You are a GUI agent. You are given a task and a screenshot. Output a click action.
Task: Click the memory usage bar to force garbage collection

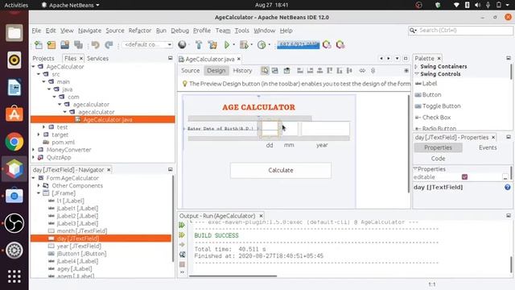coord(298,45)
